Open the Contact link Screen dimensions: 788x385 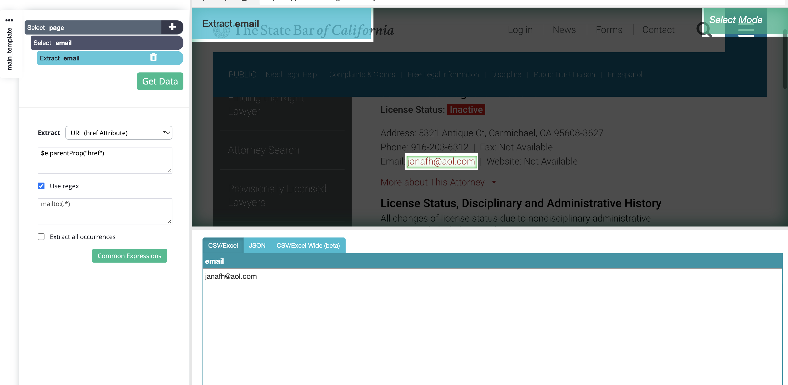pyautogui.click(x=658, y=30)
